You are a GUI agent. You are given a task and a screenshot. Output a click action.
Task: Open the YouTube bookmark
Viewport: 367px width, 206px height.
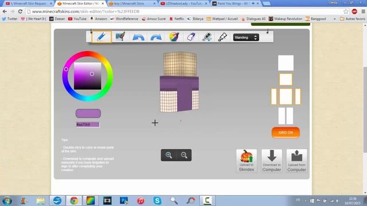point(77,19)
